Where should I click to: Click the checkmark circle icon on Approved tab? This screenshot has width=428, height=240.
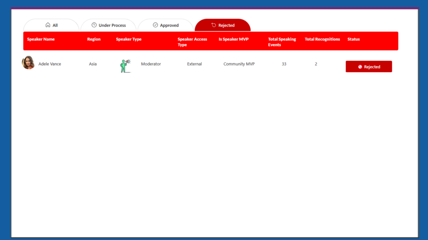[x=155, y=25]
